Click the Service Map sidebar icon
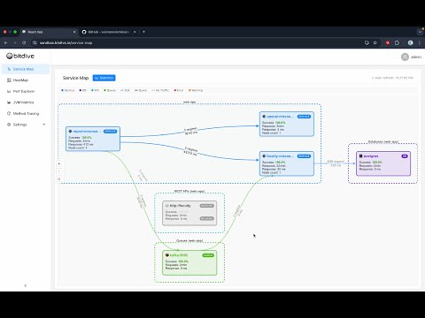Viewport: 425px width, 318px height. point(9,69)
